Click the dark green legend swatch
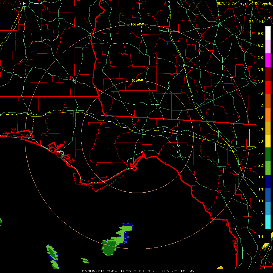273x273 pixels. [268, 154]
